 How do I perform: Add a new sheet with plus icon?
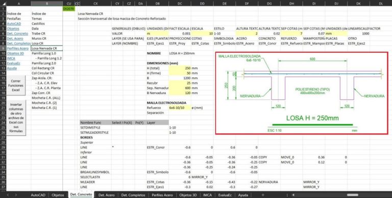click(x=262, y=195)
